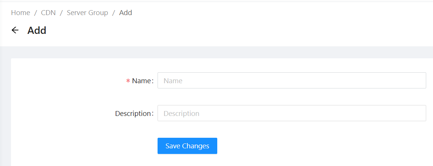Click the slash separator after Home
433x166 pixels.
click(x=36, y=13)
